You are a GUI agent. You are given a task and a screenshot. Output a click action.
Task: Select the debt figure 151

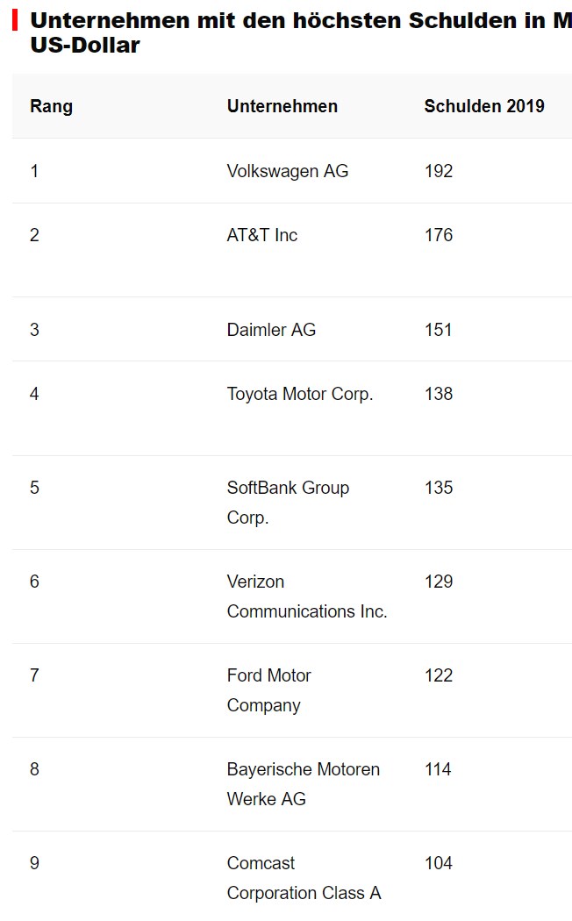click(438, 330)
